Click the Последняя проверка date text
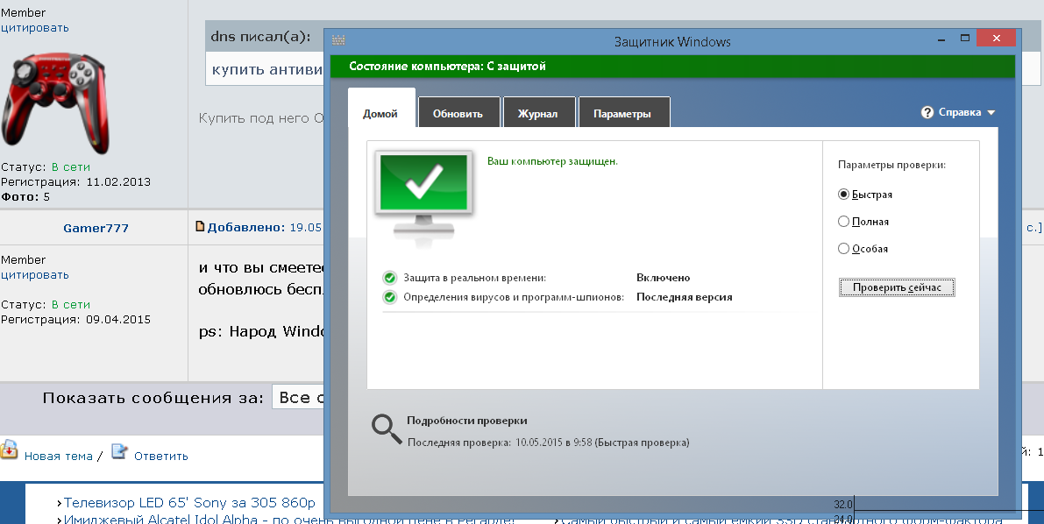Viewport: 1044px width, 524px height. click(x=548, y=443)
